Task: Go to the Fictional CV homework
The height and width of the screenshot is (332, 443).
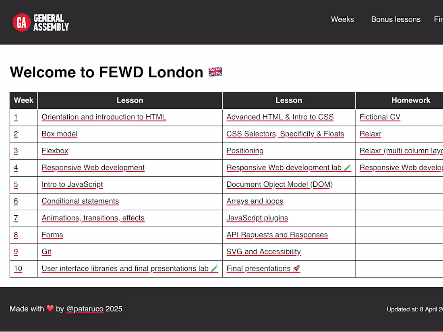Action: point(380,117)
